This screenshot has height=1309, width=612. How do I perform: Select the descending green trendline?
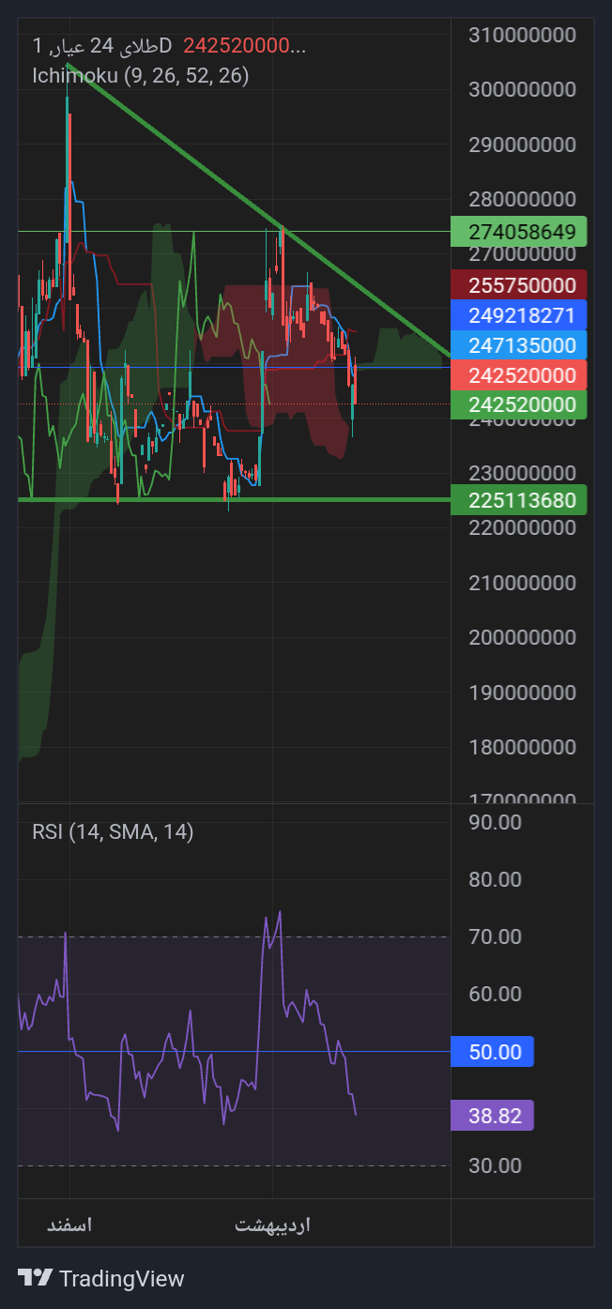[x=257, y=208]
